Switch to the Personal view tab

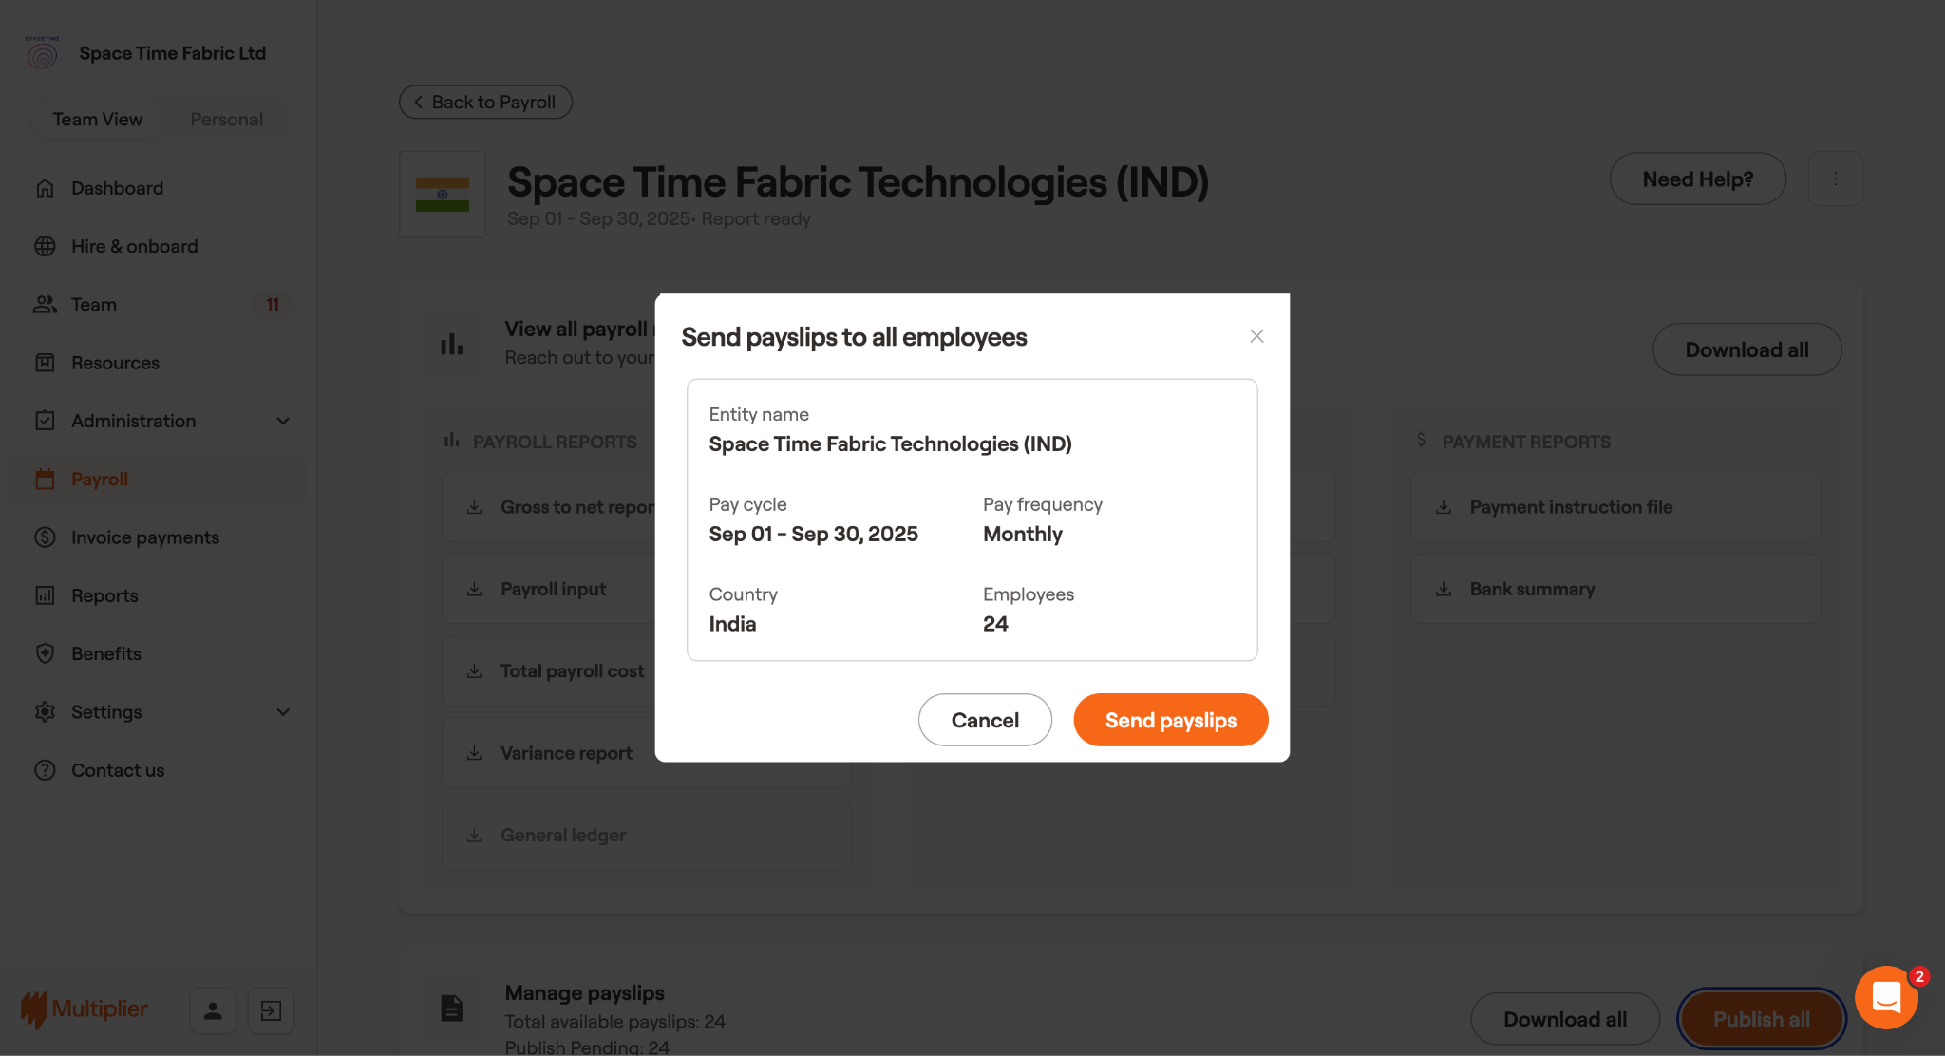tap(226, 120)
